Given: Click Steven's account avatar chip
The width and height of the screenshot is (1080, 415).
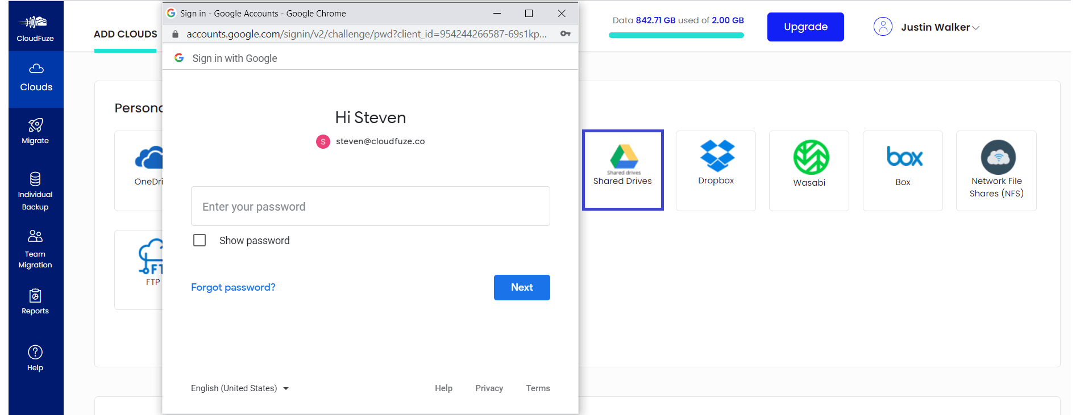Looking at the screenshot, I should (x=323, y=141).
